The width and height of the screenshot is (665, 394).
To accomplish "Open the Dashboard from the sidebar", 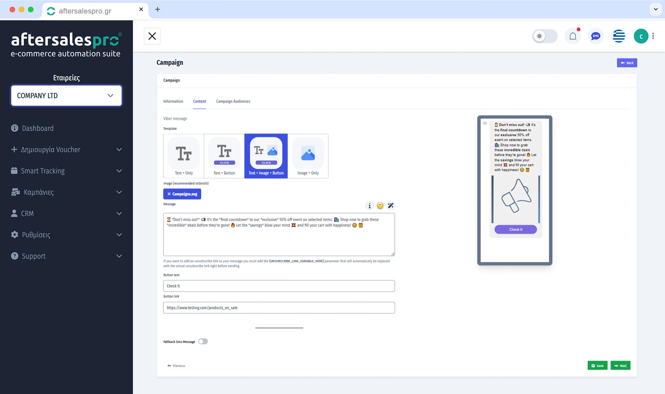I will [37, 128].
